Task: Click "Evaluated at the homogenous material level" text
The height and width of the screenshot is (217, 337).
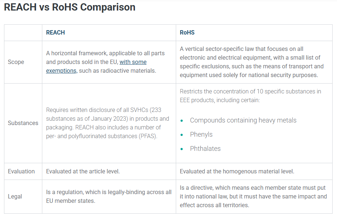Action: click(237, 171)
